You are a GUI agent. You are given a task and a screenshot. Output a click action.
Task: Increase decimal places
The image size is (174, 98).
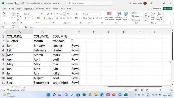97,18
